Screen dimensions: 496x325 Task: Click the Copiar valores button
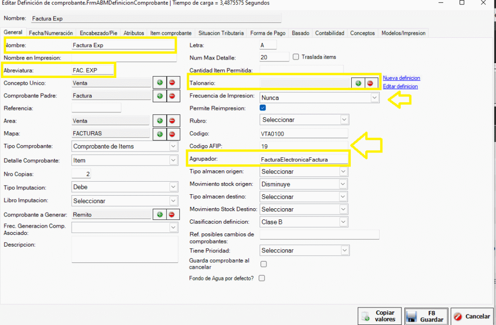(x=380, y=316)
